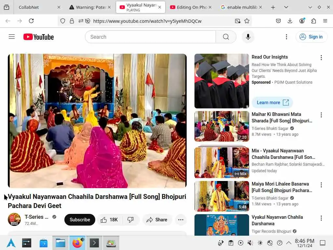
Task: Open system settings taskbar icon
Action: click(27, 243)
